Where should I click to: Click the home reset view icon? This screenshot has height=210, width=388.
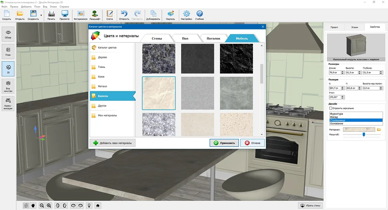(x=98, y=205)
